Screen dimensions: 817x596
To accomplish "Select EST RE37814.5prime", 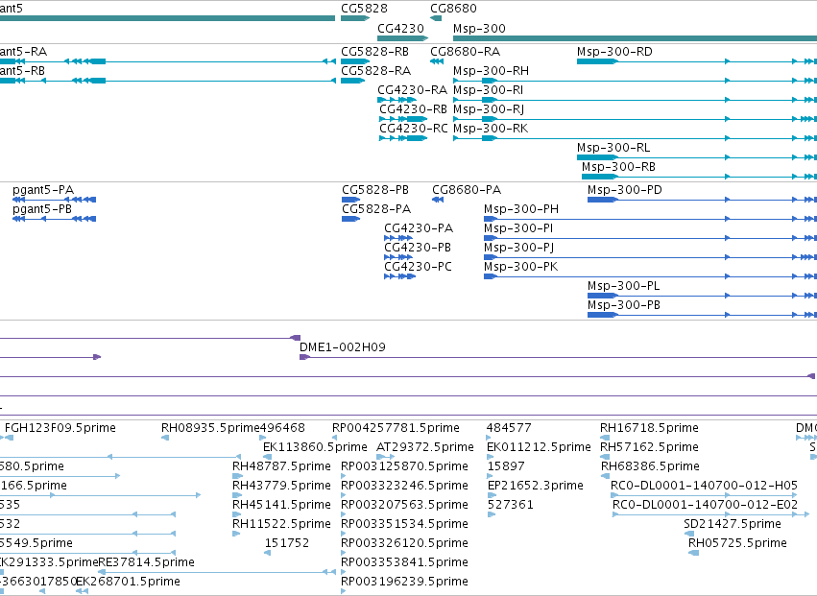I will 147,563.
